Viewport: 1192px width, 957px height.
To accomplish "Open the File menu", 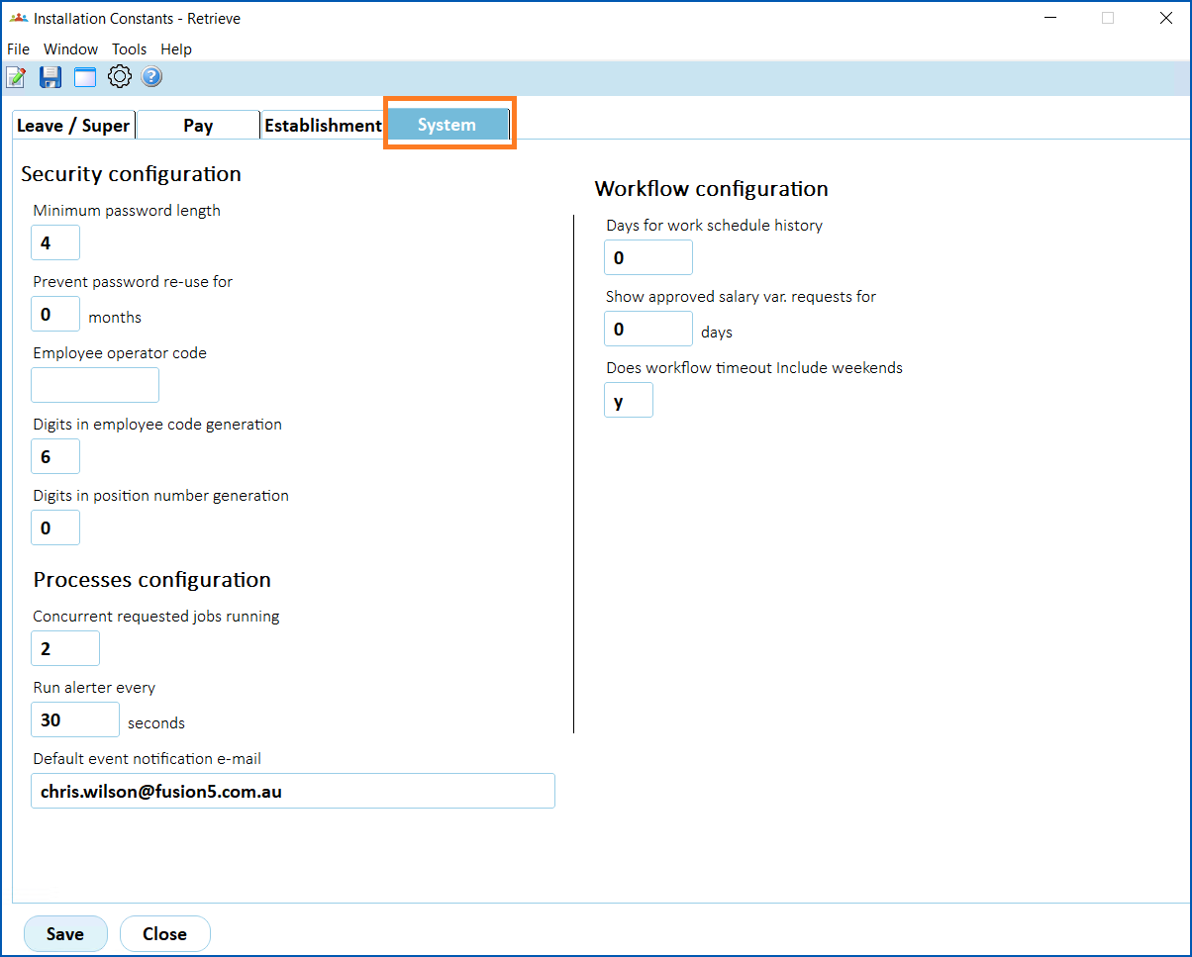I will [19, 49].
